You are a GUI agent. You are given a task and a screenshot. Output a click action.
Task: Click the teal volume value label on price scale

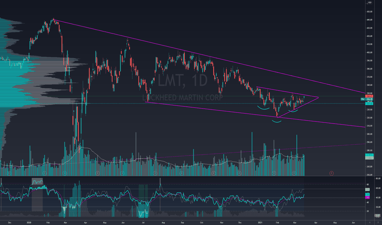point(370,155)
